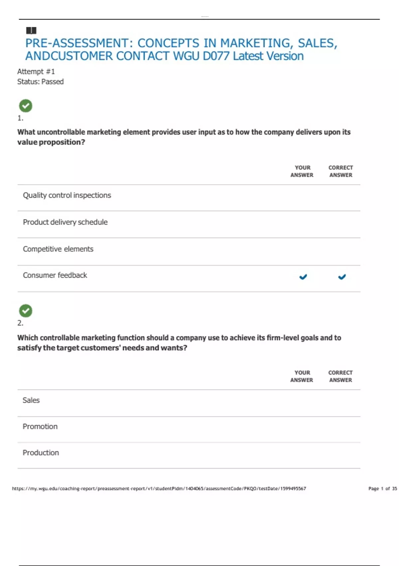Open the my.wgu.edu coaching report URL
The image size is (399, 566).
159,489
